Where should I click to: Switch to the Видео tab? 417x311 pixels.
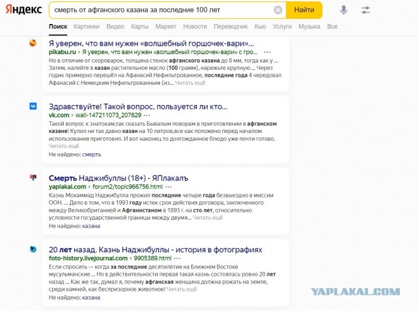tap(115, 27)
